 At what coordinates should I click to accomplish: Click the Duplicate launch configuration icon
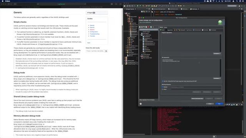146,27
